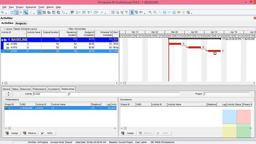The image size is (256, 144).
Task: Switch to the Projects tab
Action: (x=21, y=24)
